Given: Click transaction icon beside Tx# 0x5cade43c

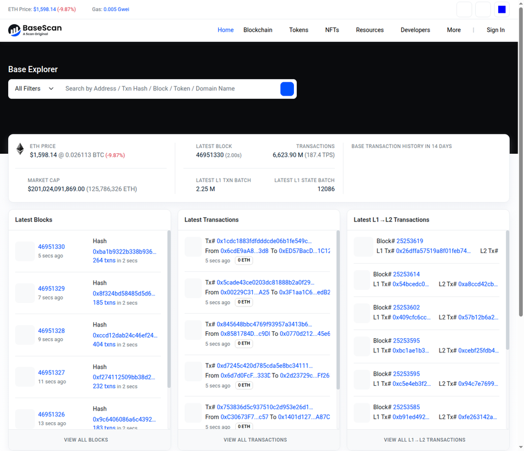Looking at the screenshot, I should pyautogui.click(x=193, y=288).
